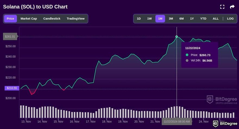Image resolution: width=239 pixels, height=129 pixels.
Task: Set chart range to 1Y
Action: [x=192, y=19]
